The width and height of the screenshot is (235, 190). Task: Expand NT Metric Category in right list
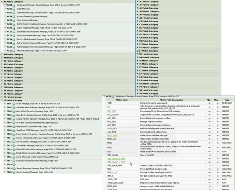(x=137, y=93)
